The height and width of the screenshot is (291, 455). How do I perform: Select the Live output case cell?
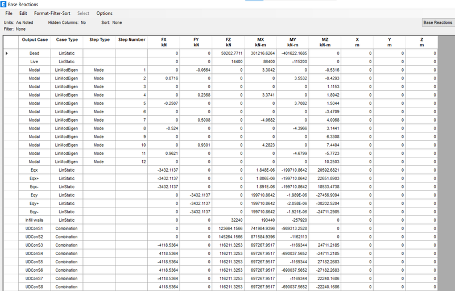point(35,62)
